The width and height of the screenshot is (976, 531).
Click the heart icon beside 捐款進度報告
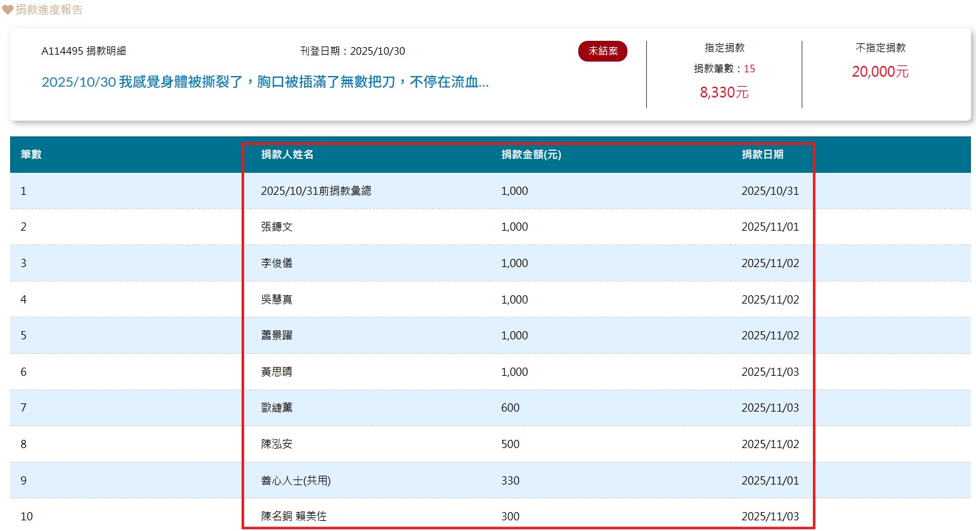click(8, 10)
